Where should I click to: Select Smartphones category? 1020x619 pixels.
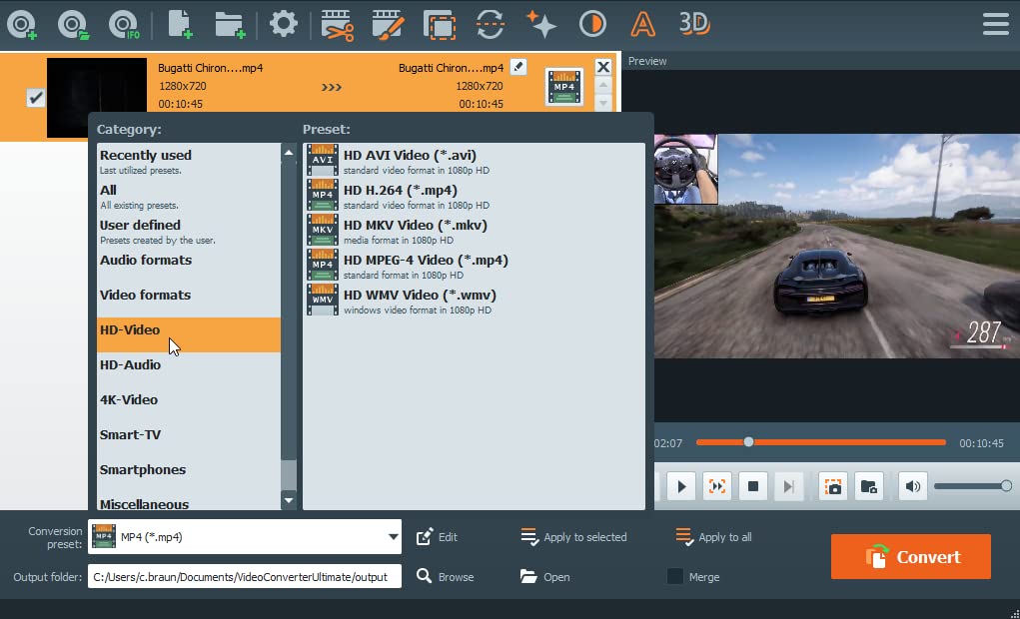pos(189,475)
